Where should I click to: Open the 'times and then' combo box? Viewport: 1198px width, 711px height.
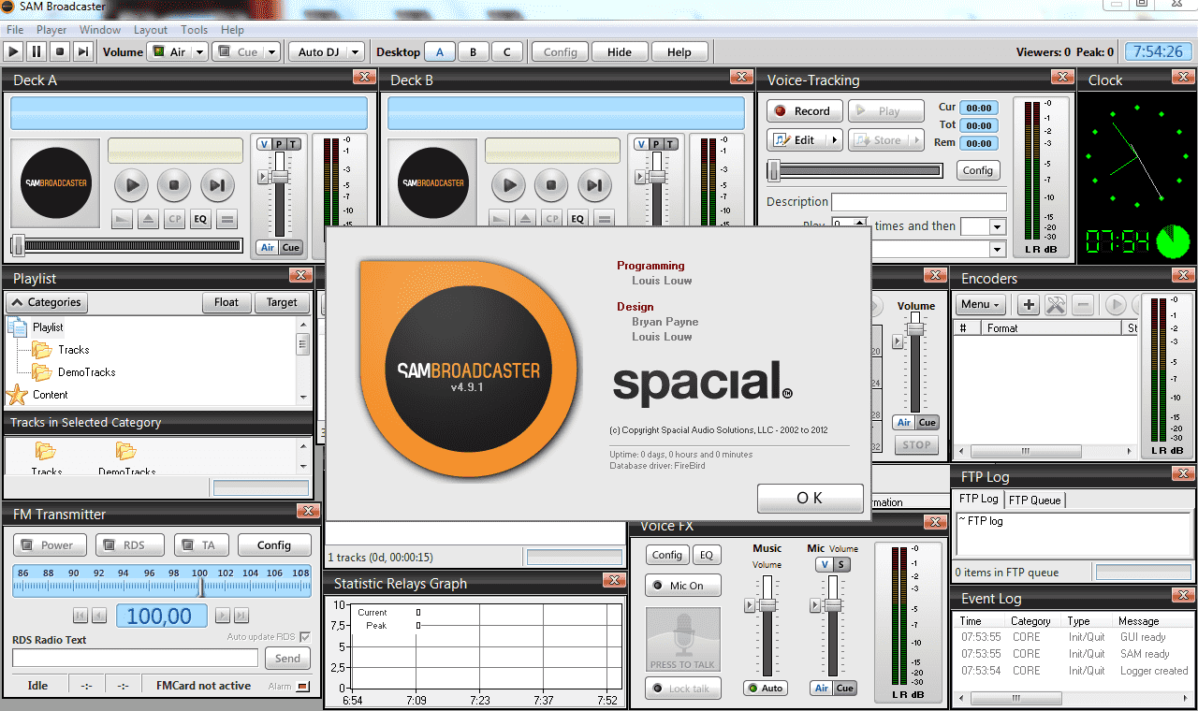983,226
